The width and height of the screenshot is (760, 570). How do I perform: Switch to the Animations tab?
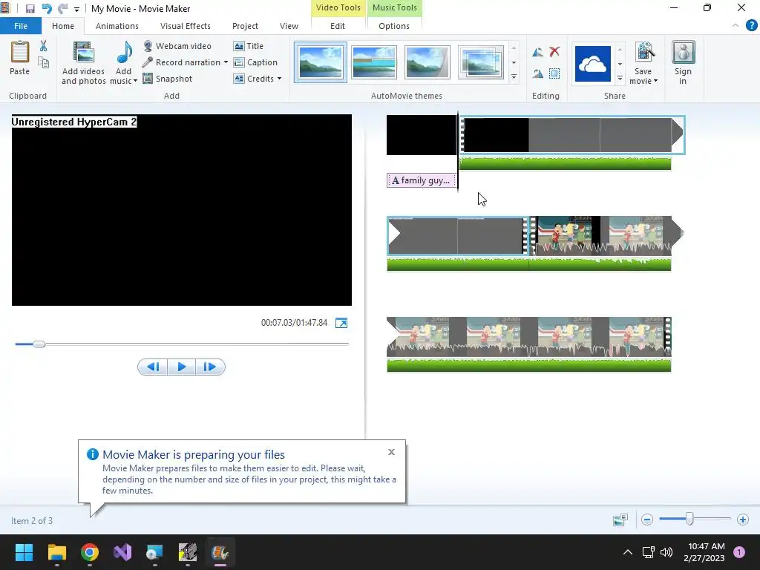click(117, 26)
